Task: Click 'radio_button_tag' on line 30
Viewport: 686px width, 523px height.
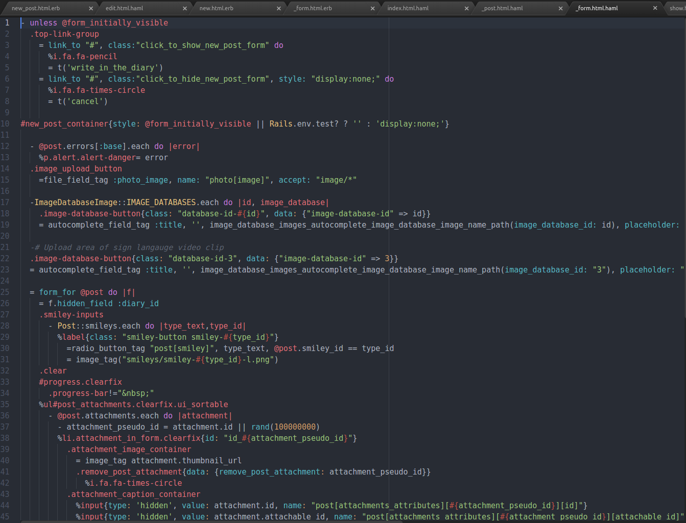Action: pos(108,348)
